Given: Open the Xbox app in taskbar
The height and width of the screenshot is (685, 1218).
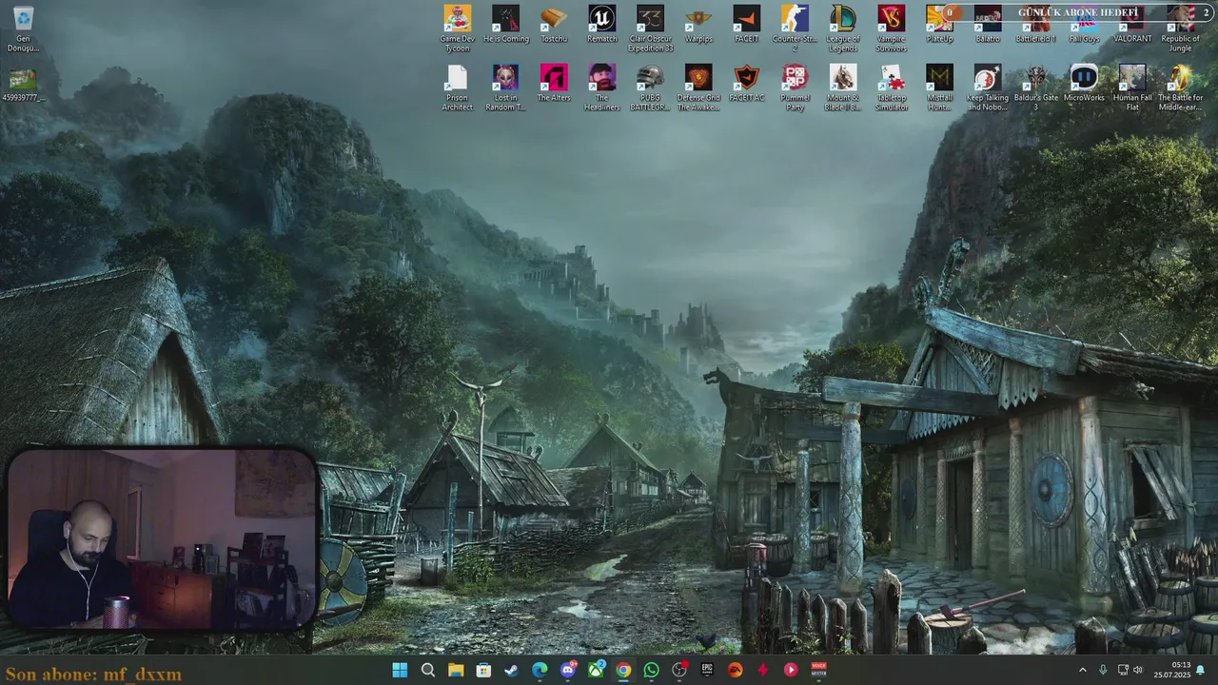Looking at the screenshot, I should coord(596,670).
